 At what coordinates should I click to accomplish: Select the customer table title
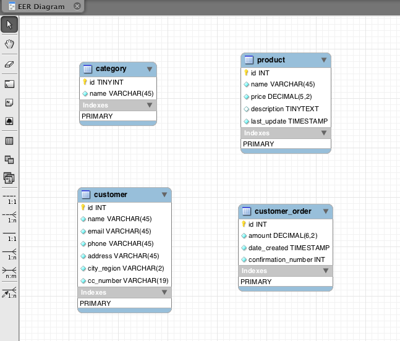pyautogui.click(x=111, y=195)
